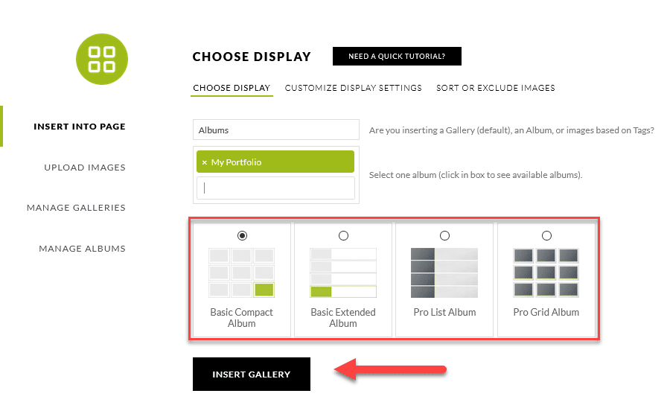Select the Basic Extended Album radio button
667x408 pixels.
tap(343, 236)
